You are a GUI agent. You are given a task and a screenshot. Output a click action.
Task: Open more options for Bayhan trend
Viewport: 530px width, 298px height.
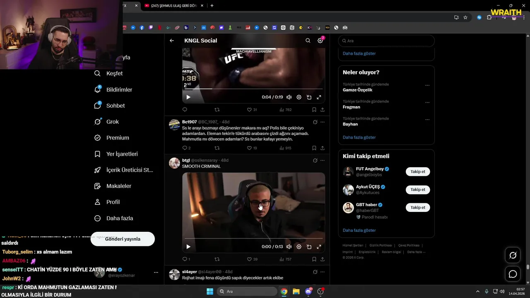click(427, 120)
